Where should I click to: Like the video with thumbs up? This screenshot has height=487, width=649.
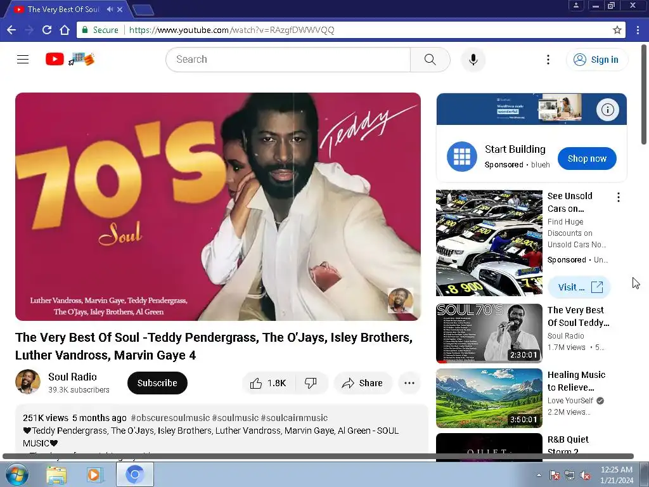[x=268, y=383]
